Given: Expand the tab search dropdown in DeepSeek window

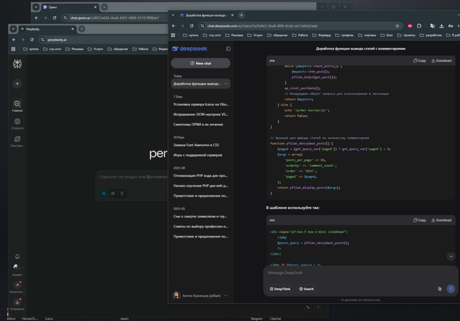Looking at the screenshot, I should (173, 15).
